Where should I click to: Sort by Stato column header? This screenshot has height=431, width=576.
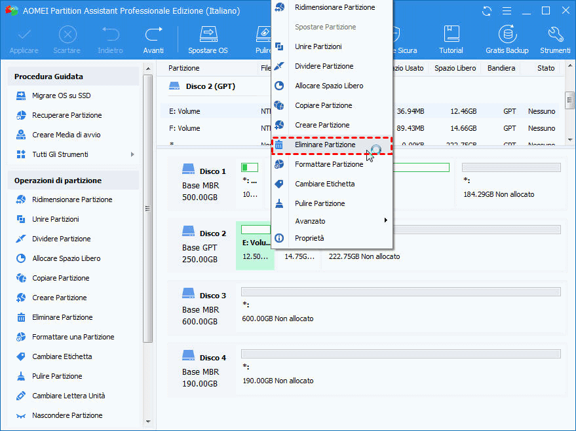tap(545, 68)
